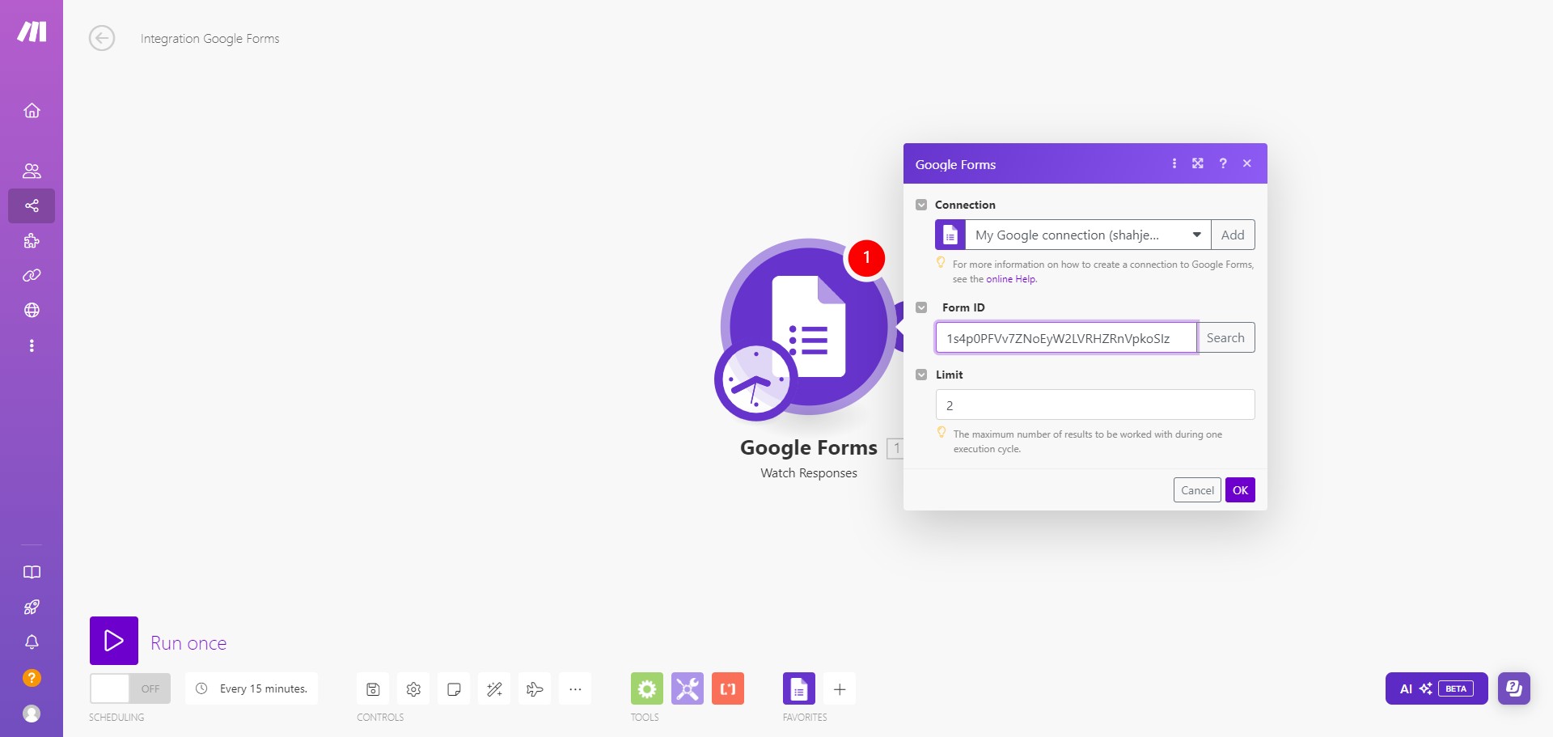
Task: Open the Scenarios icon in the sidebar
Action: click(x=32, y=205)
